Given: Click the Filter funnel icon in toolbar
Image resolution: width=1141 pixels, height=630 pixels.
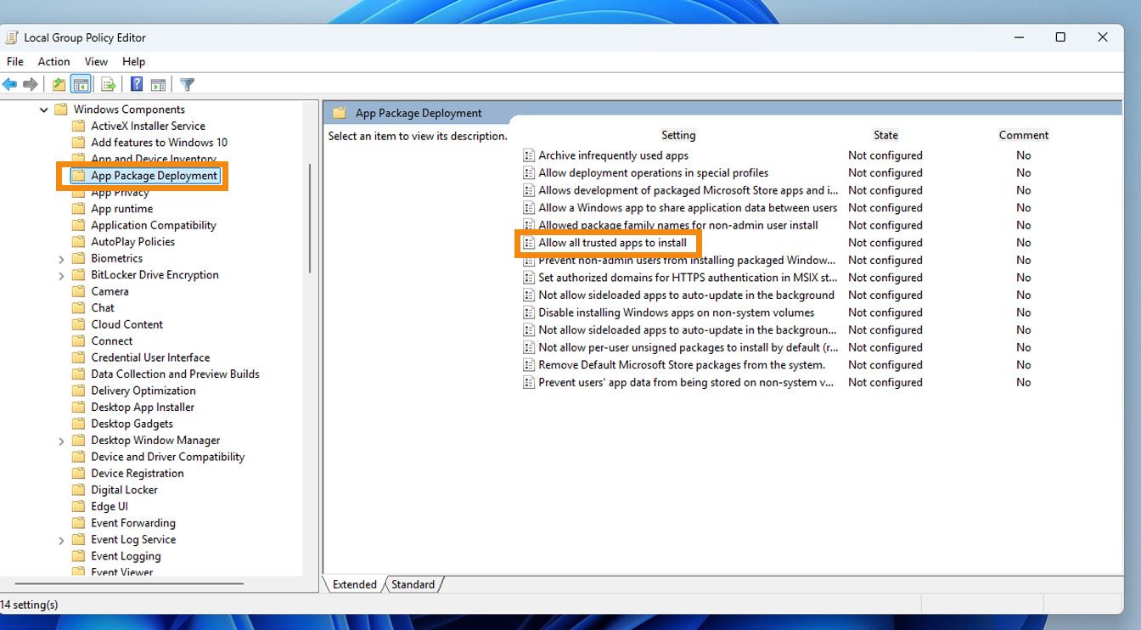Looking at the screenshot, I should (188, 84).
